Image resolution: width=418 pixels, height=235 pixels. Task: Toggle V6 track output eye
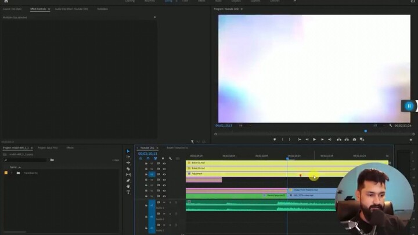(x=164, y=169)
